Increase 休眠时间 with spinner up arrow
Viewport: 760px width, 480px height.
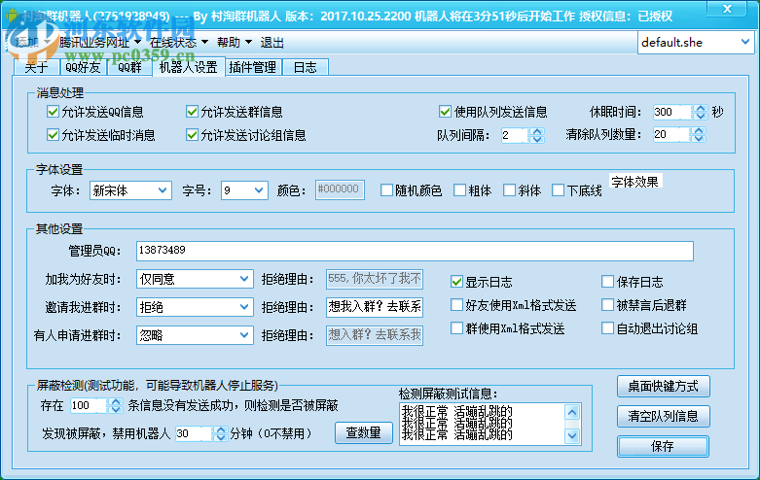tap(701, 109)
